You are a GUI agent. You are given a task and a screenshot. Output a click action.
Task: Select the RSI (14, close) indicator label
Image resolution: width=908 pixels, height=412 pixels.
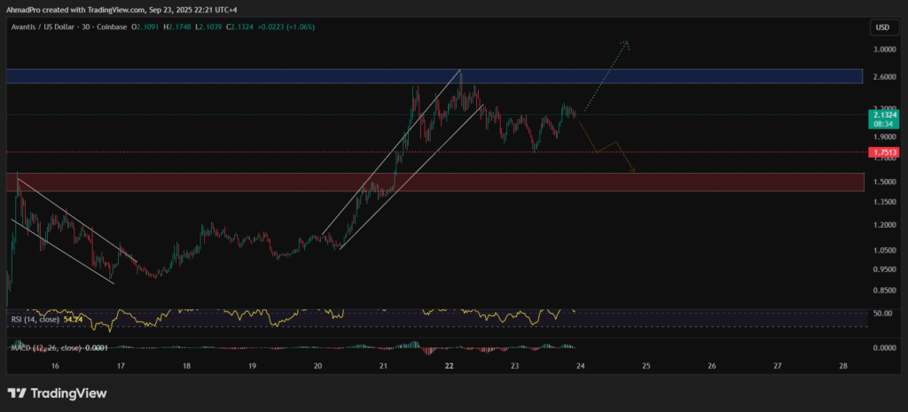click(x=33, y=319)
